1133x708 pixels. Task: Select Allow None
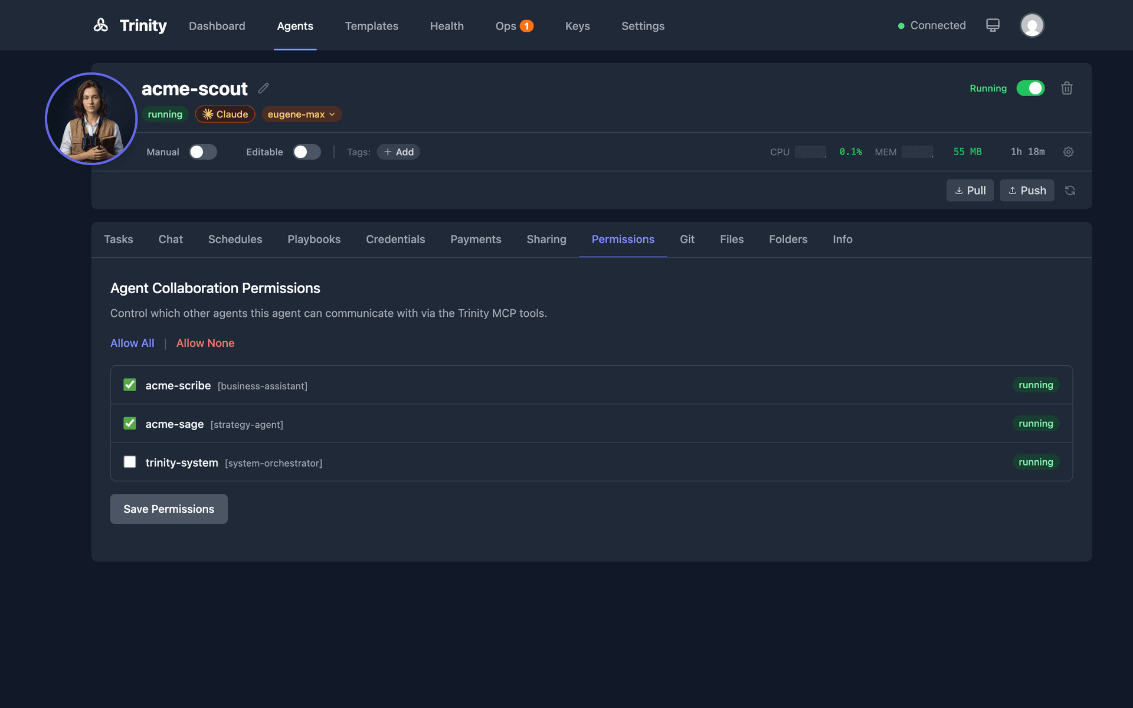tap(205, 343)
